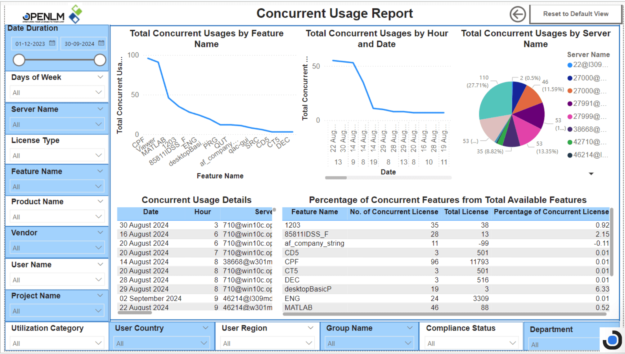Open Group Name All dropdown
The height and width of the screenshot is (354, 625).
[369, 343]
